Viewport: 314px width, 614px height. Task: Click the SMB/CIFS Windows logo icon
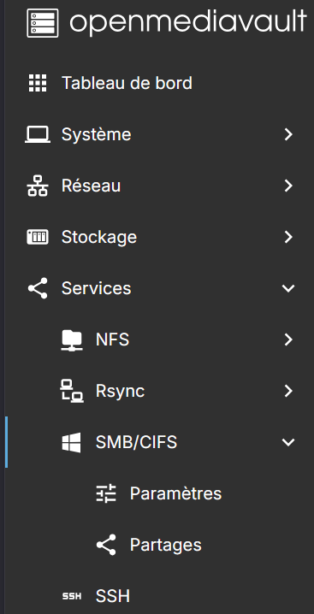(71, 442)
